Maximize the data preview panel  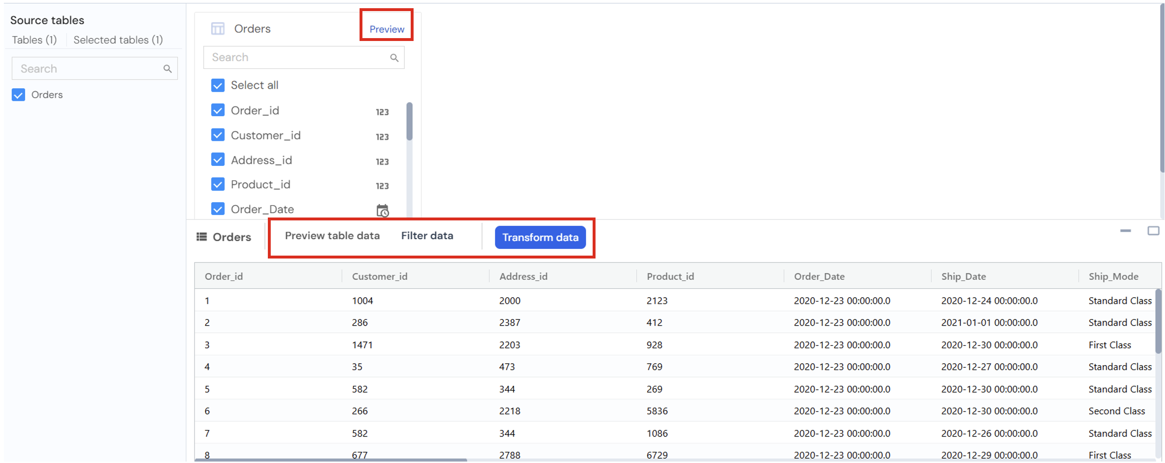click(x=1153, y=231)
